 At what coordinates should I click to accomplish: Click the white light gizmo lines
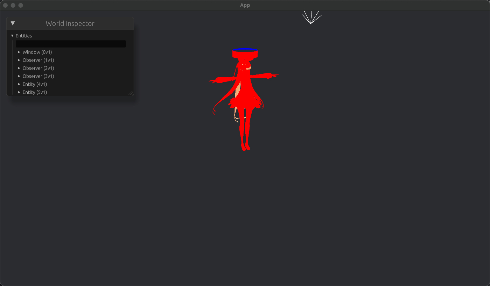coord(311,17)
